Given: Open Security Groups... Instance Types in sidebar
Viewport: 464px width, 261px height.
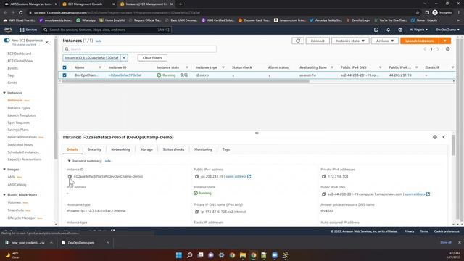Looking at the screenshot, I should (x=19, y=108).
